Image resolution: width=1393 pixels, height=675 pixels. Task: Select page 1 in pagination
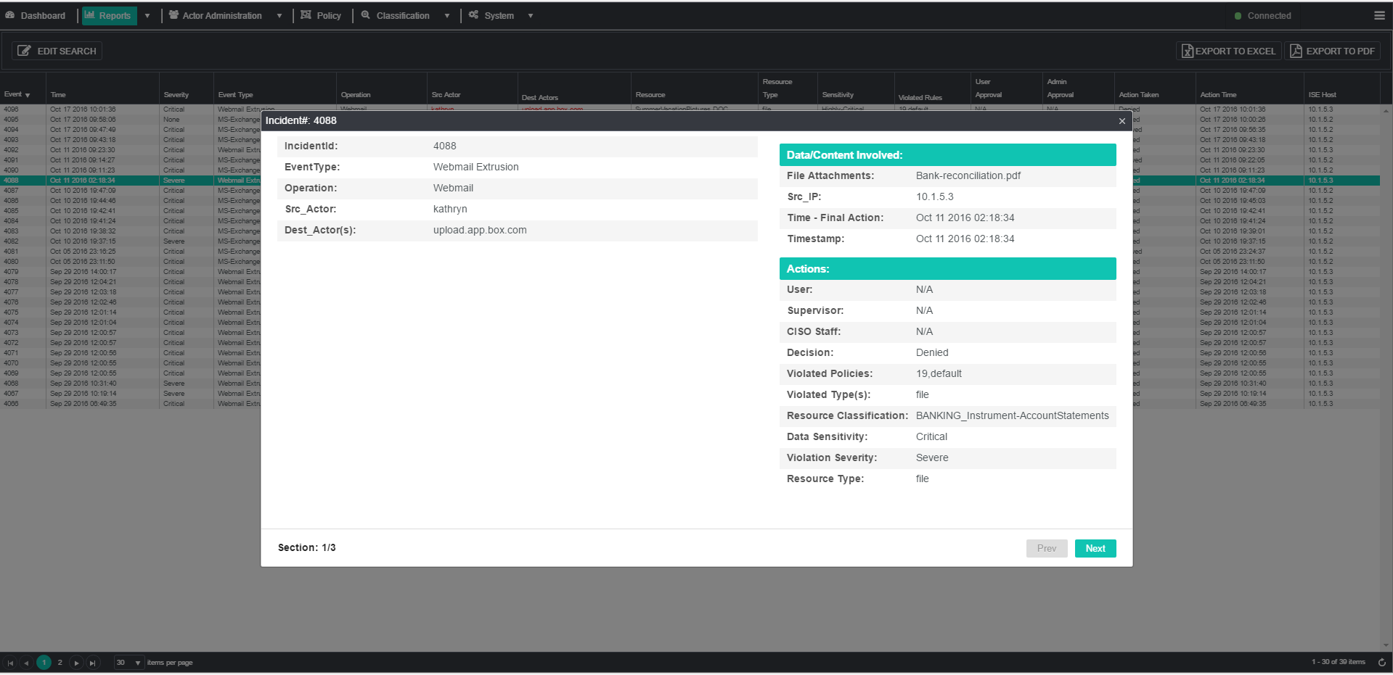click(44, 663)
